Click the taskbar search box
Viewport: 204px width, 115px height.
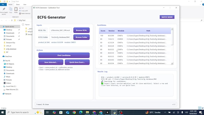25,112
